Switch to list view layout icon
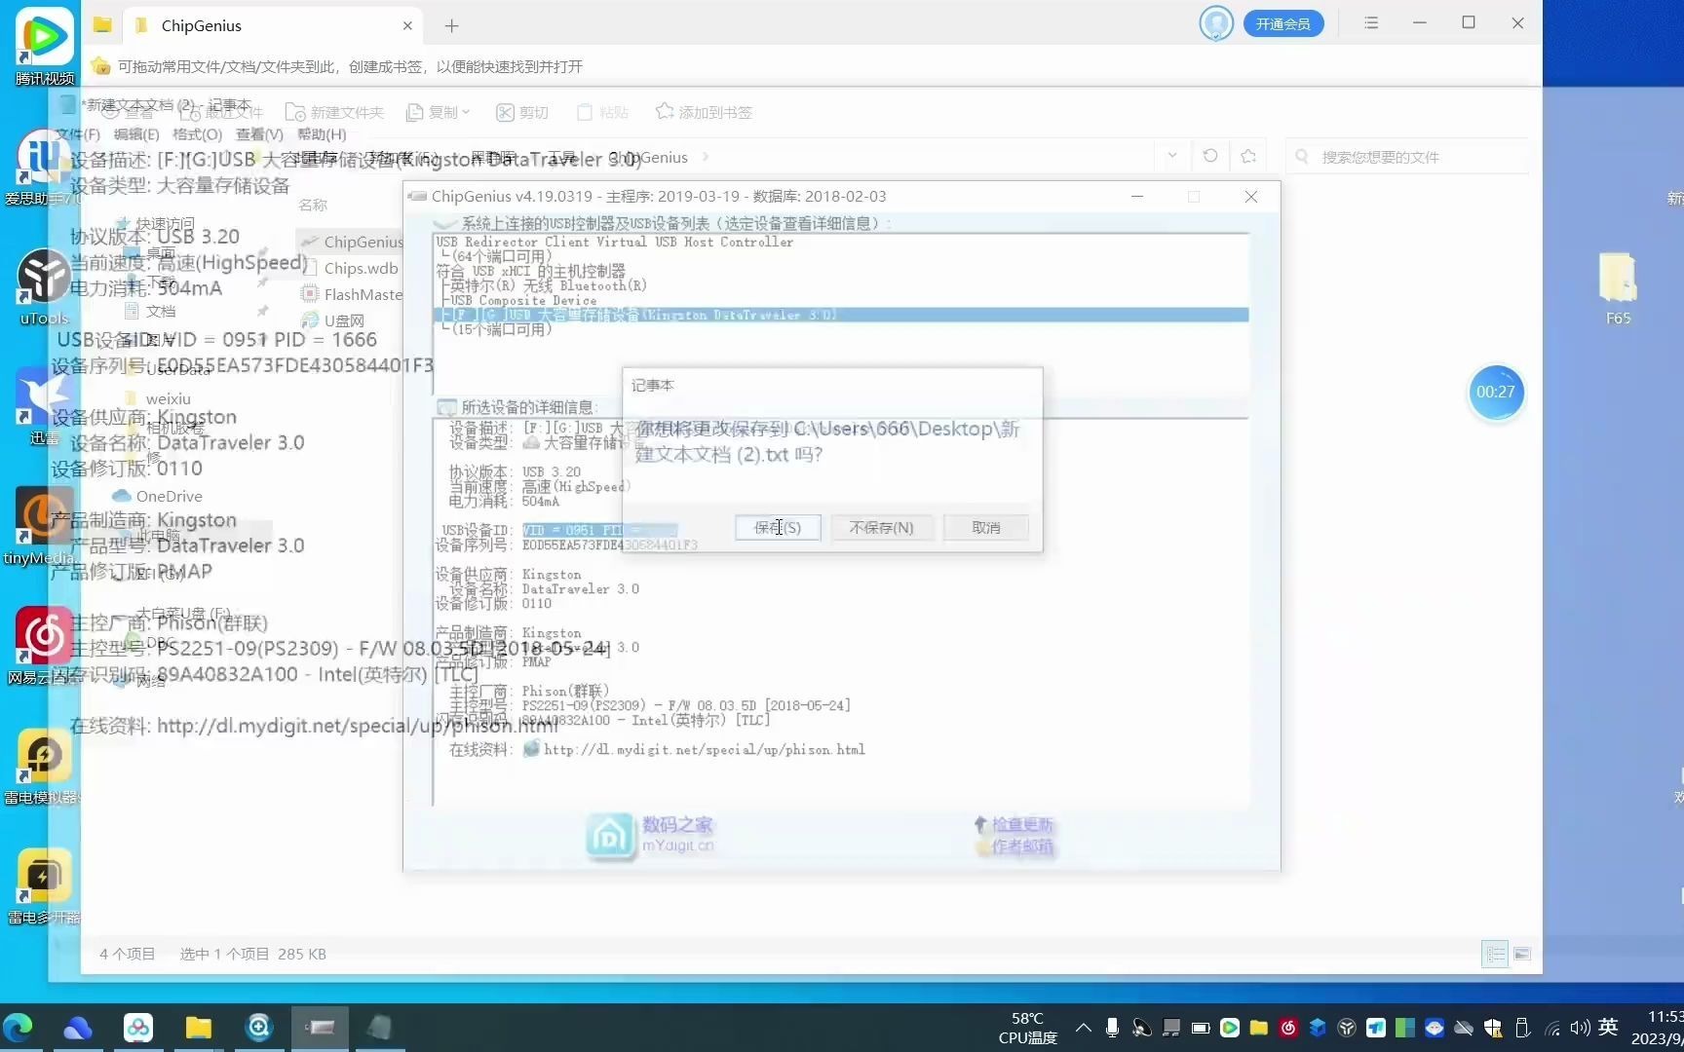The height and width of the screenshot is (1052, 1684). (x=1495, y=954)
